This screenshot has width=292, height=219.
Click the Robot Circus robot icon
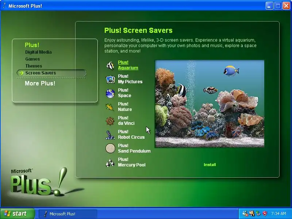[110, 135]
